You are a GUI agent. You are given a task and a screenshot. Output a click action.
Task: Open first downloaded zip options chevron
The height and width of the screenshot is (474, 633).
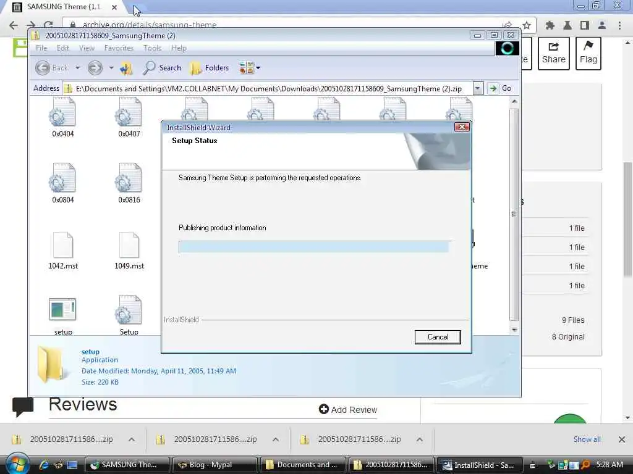pos(132,439)
